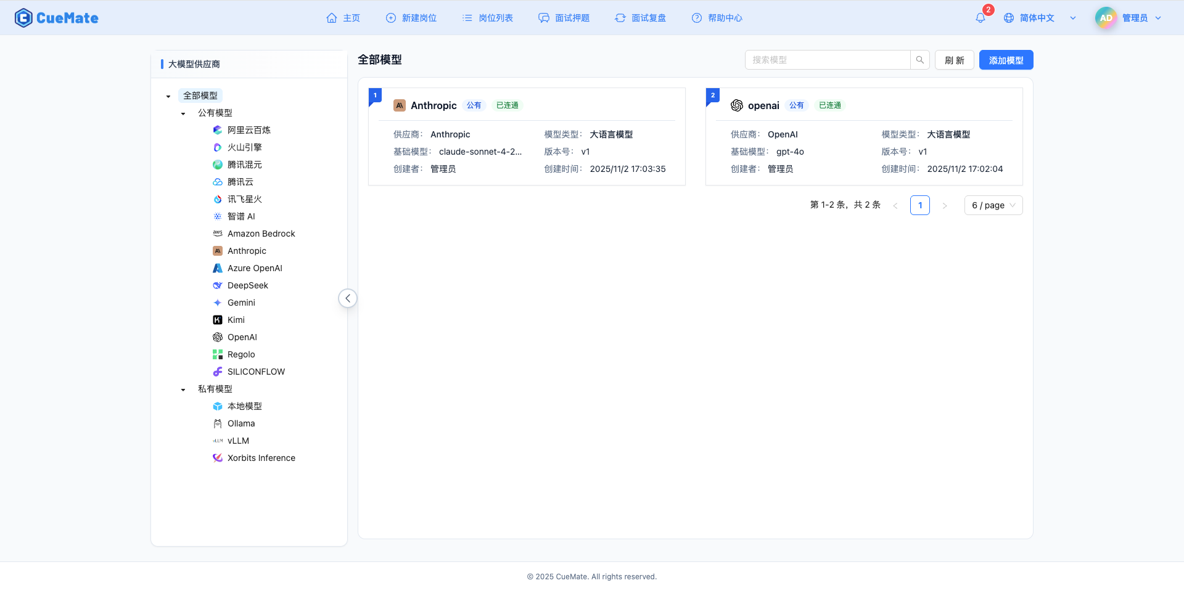The image size is (1184, 591).
Task: Collapse the 全部模型 tree node
Action: coord(168,96)
